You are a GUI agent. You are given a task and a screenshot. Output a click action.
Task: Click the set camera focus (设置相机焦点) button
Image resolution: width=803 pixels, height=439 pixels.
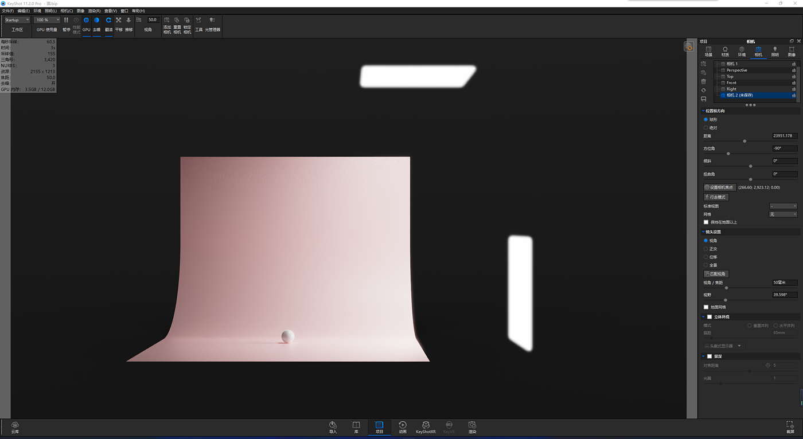(719, 187)
